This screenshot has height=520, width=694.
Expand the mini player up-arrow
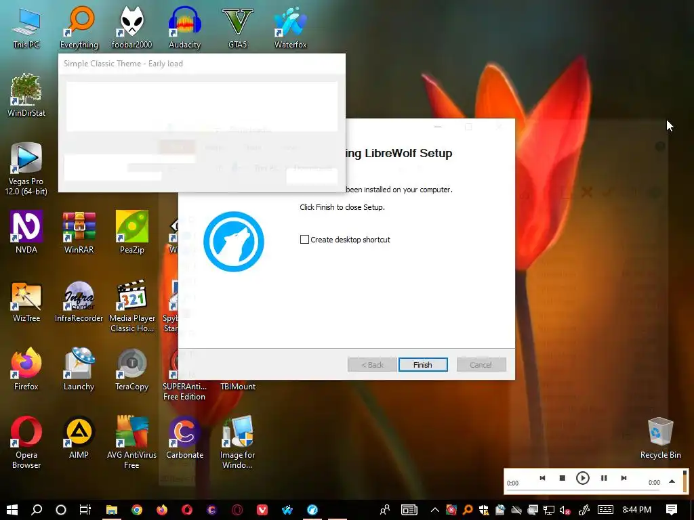(672, 481)
